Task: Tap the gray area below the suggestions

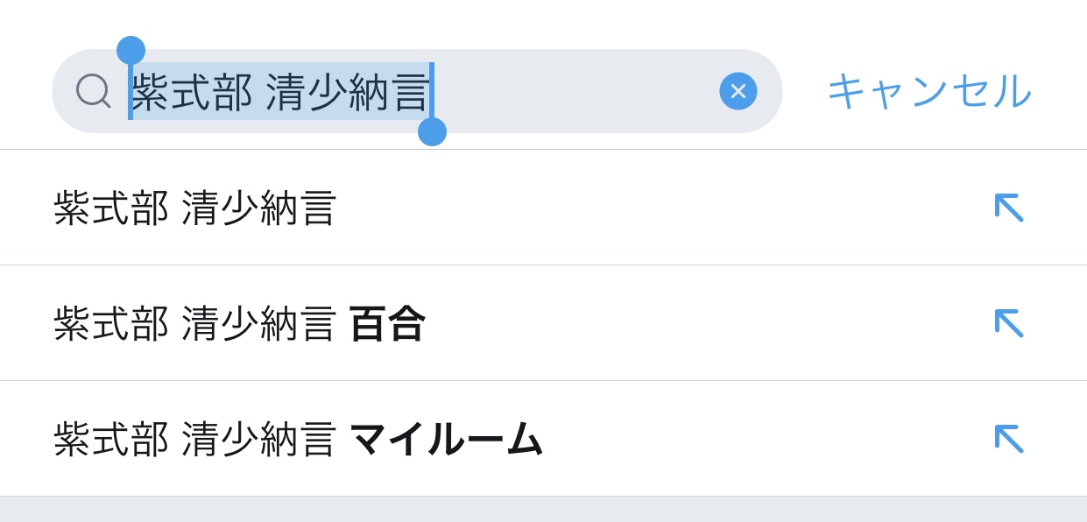Action: 543,510
